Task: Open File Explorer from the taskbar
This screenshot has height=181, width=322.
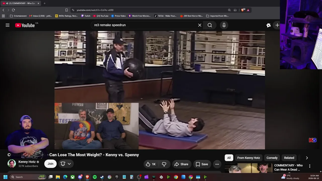Action: coord(58,177)
